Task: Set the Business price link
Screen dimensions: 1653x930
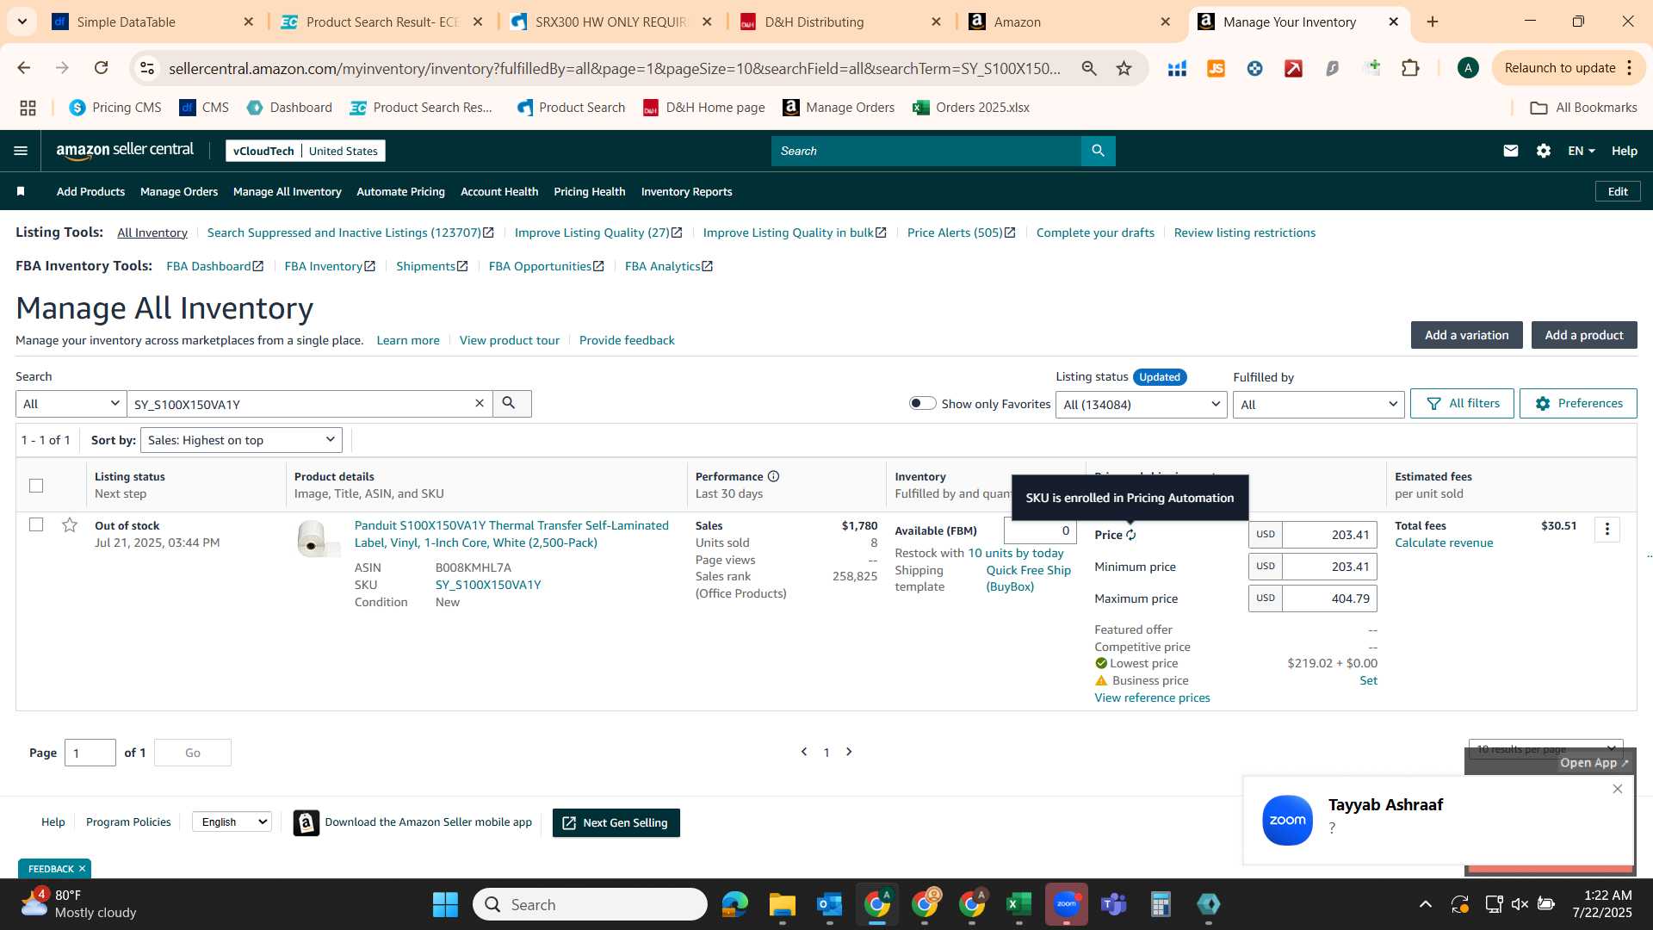Action: pos(1368,680)
